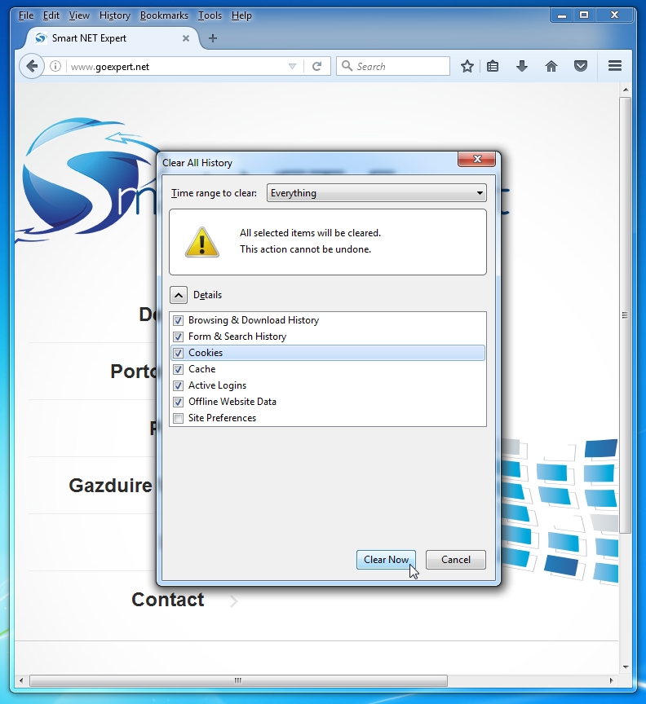Show bookmarks list icon in toolbar
The width and height of the screenshot is (646, 704).
pos(493,67)
